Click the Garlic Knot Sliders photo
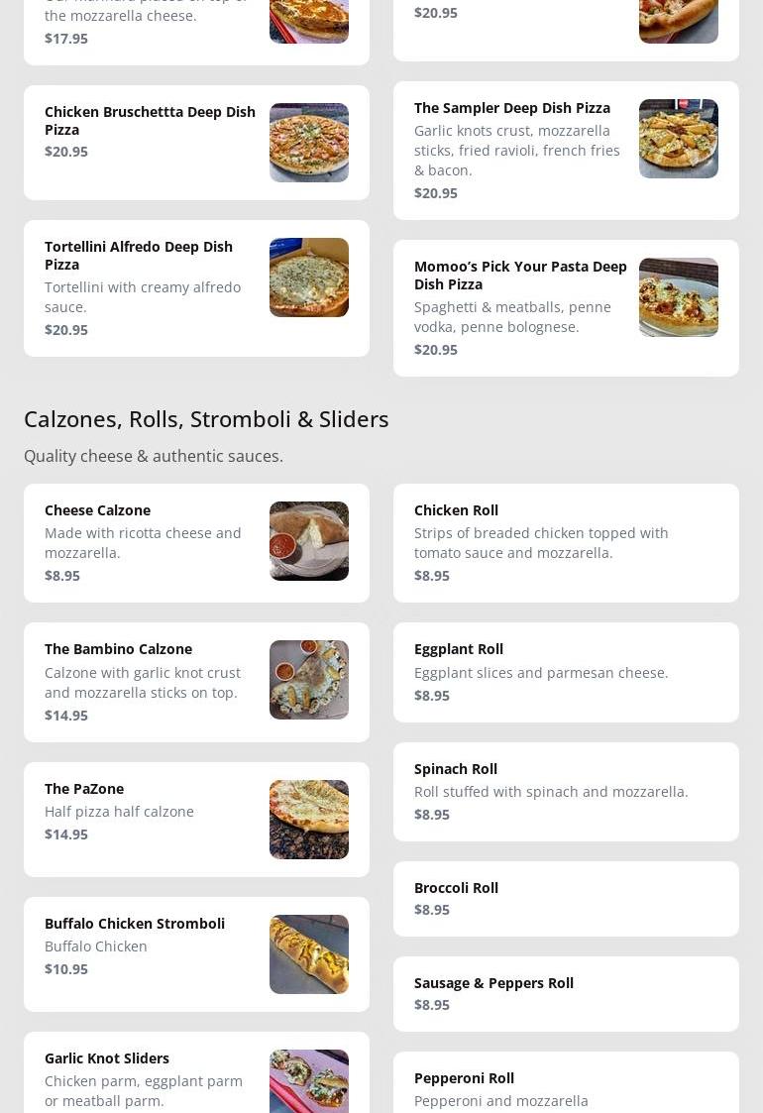The height and width of the screenshot is (1113, 763). pos(309,1081)
